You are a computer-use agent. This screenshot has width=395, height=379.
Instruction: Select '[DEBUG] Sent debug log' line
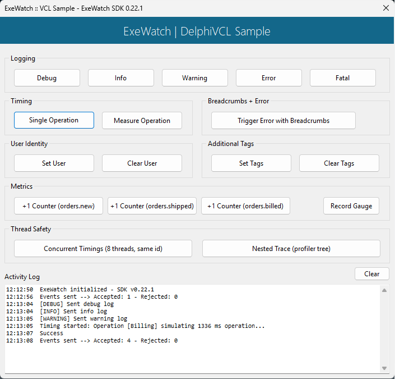60,304
